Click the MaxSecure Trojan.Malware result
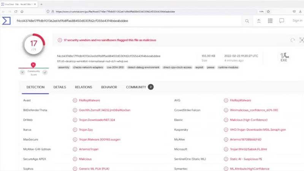 (x=100, y=139)
